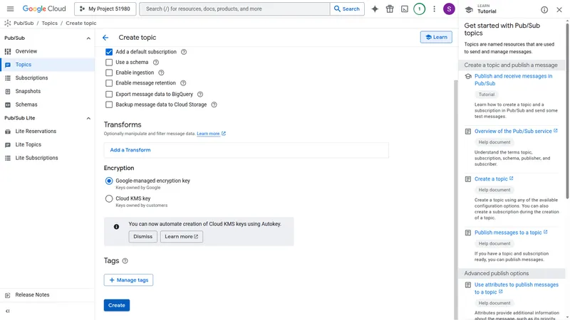Viewport: 570px width, 320px height.
Task: Click the Lite Reservations sidebar icon
Action: click(x=8, y=132)
